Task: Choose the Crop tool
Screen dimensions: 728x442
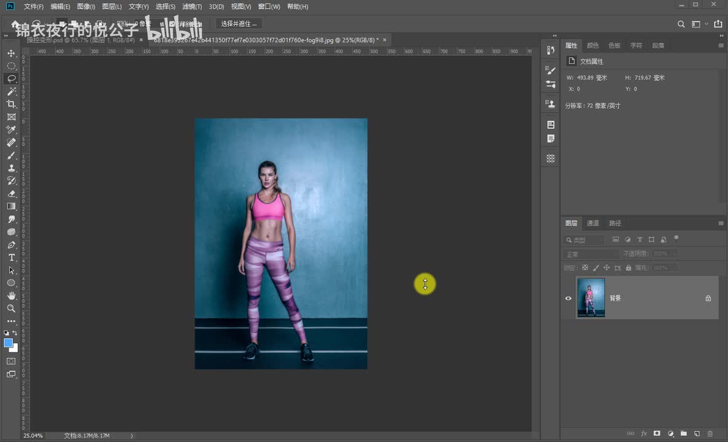Action: click(x=11, y=104)
